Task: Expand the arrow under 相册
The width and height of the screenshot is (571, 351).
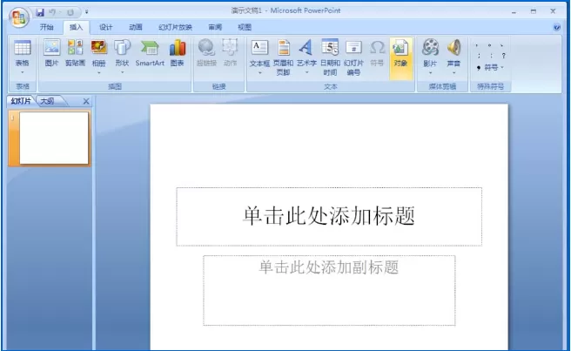Action: click(x=98, y=72)
